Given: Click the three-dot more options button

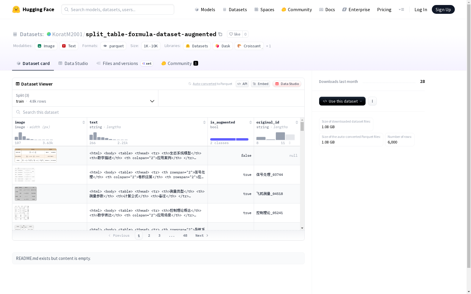Looking at the screenshot, I should (372, 101).
